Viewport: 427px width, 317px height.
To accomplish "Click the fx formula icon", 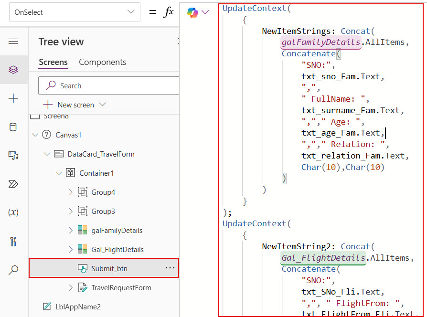I will [x=169, y=12].
